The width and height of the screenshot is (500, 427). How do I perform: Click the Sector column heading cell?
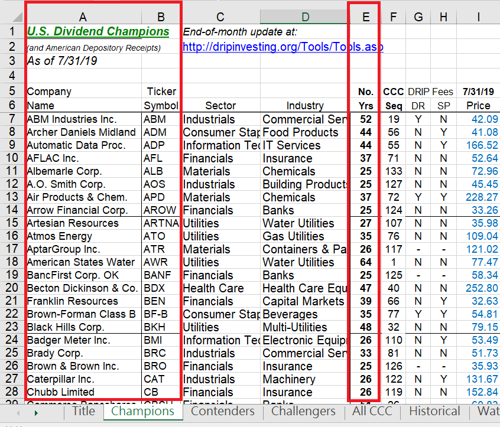pyautogui.click(x=220, y=106)
